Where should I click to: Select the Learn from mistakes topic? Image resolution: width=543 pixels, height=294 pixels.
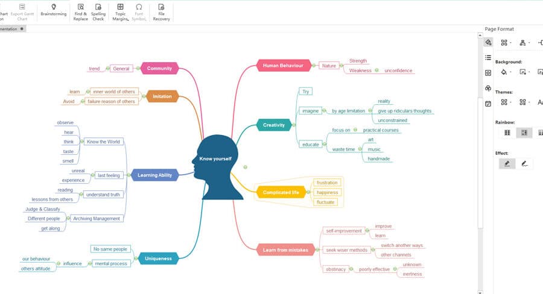(285, 250)
